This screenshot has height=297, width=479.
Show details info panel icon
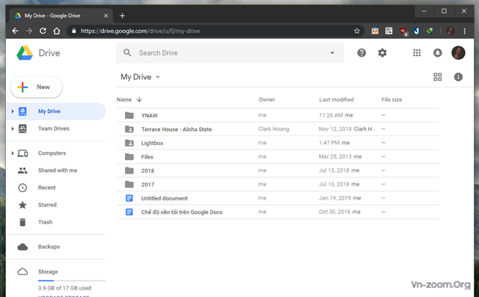click(x=458, y=77)
